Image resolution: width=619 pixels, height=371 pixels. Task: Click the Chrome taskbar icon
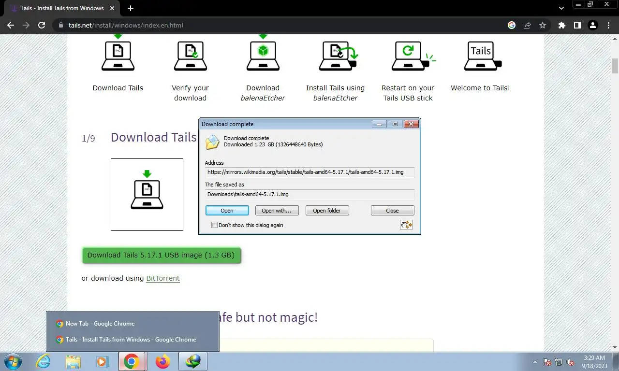tap(132, 361)
